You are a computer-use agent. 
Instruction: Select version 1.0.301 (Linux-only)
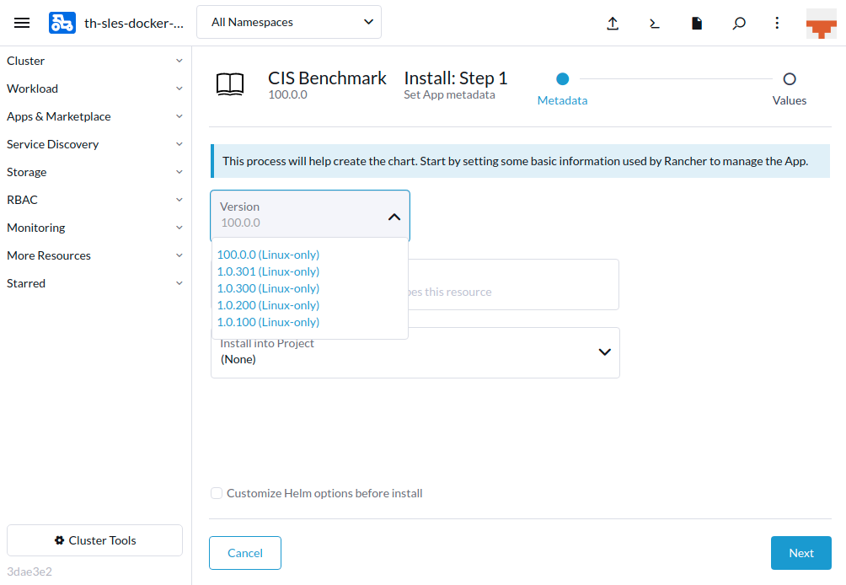268,271
